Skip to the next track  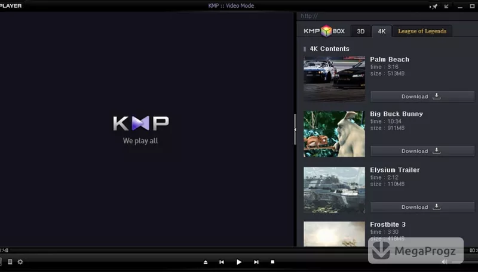click(256, 262)
